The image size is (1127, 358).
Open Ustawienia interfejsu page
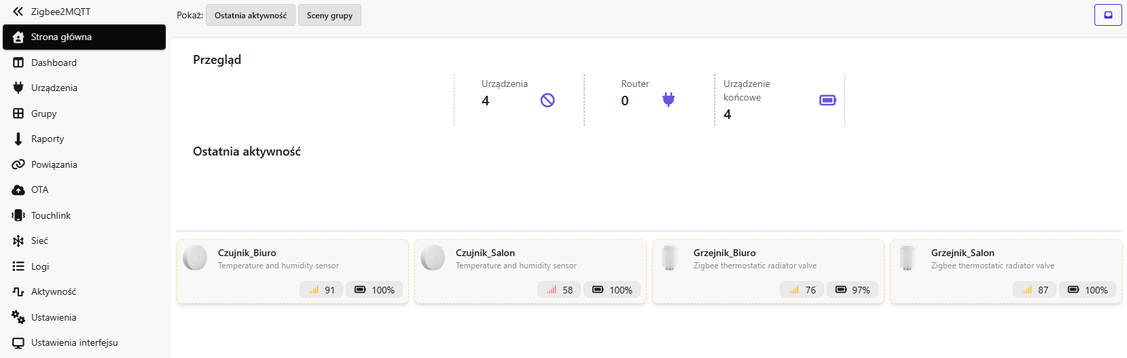(74, 342)
